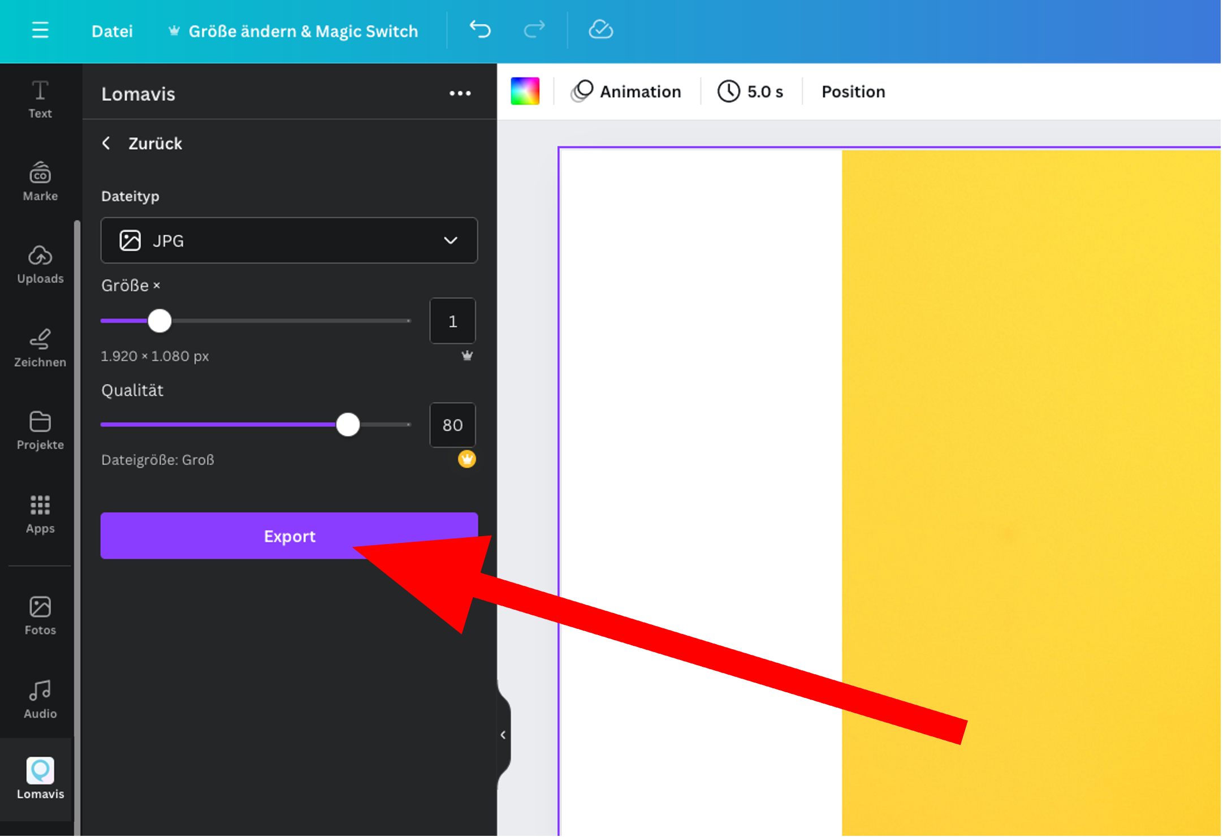Open the Marke brand panel
Image resolution: width=1223 pixels, height=837 pixels.
40,182
